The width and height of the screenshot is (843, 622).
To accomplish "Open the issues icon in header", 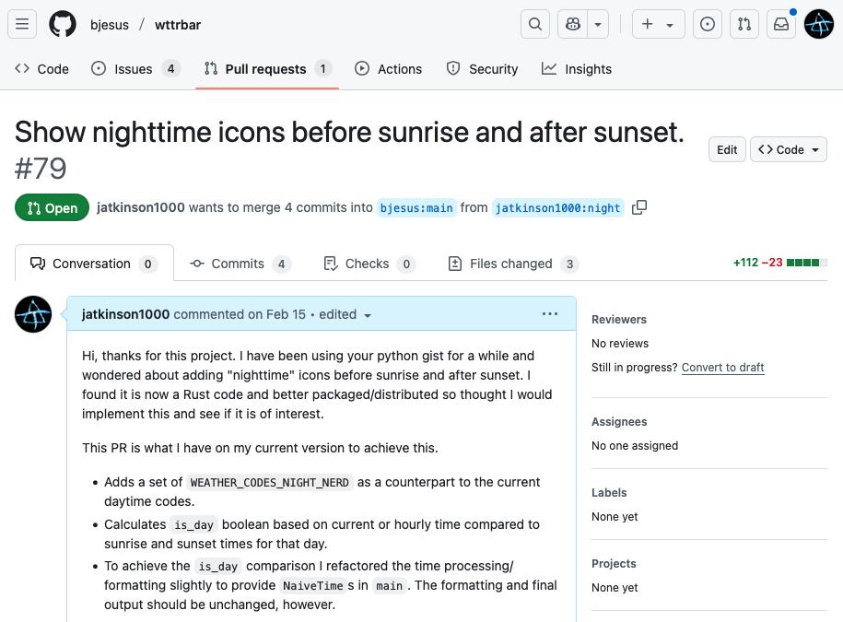I will click(x=708, y=25).
